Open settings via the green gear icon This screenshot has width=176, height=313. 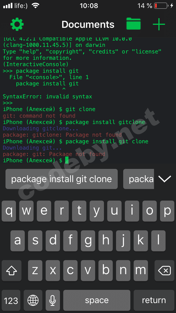click(x=17, y=24)
